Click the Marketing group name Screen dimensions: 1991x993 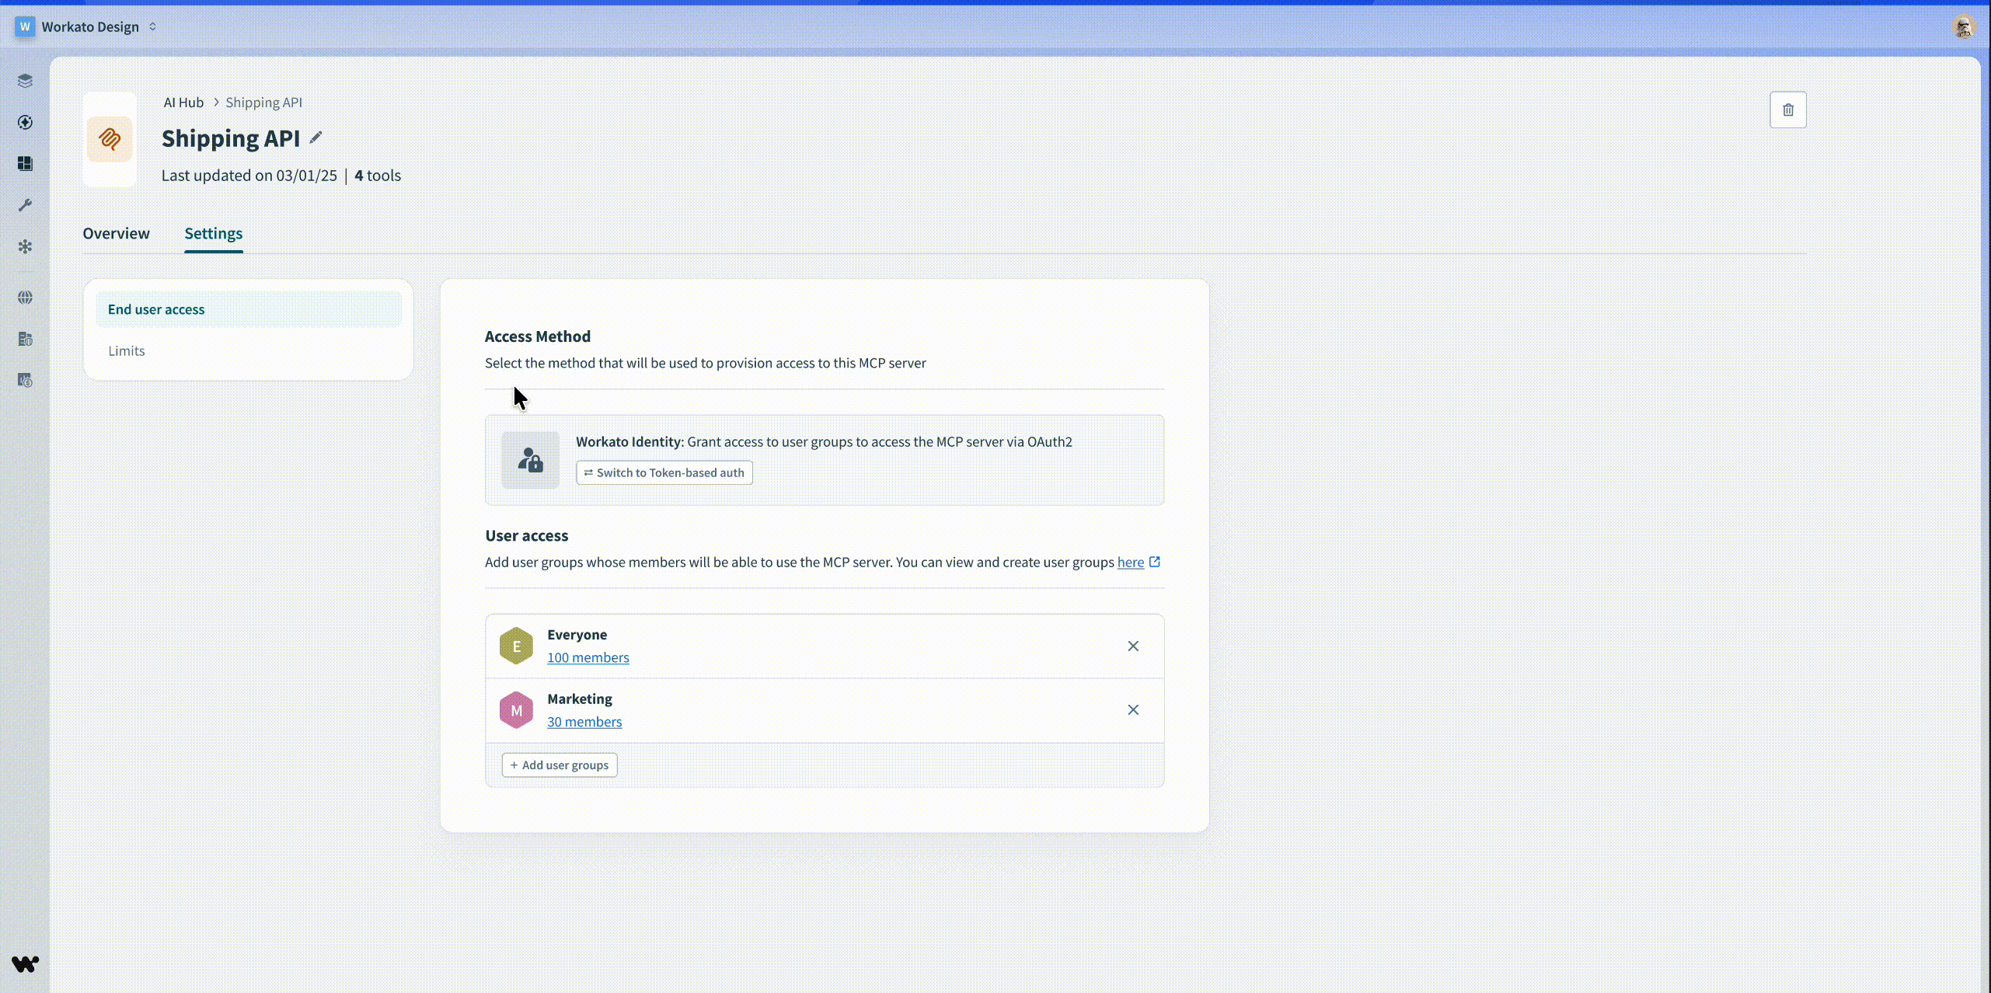[x=580, y=699]
